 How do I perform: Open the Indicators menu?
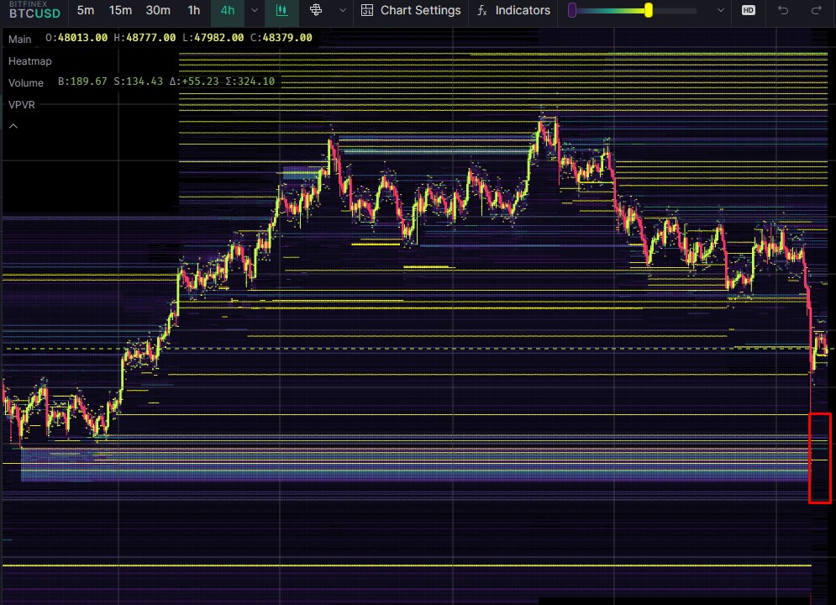coord(513,10)
